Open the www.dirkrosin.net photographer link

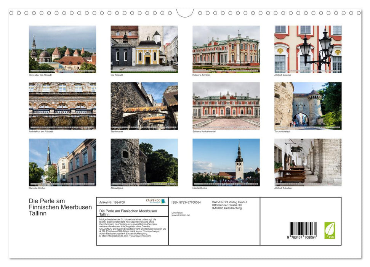(181, 214)
